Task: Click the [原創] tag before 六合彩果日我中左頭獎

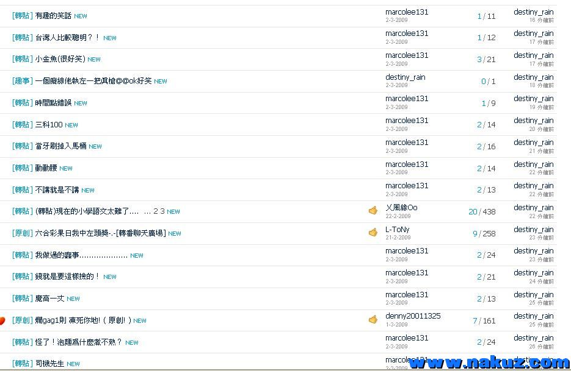Action: tap(23, 233)
